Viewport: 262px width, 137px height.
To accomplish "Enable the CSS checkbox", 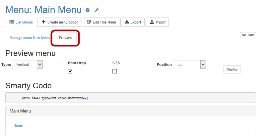I will point(114,71).
